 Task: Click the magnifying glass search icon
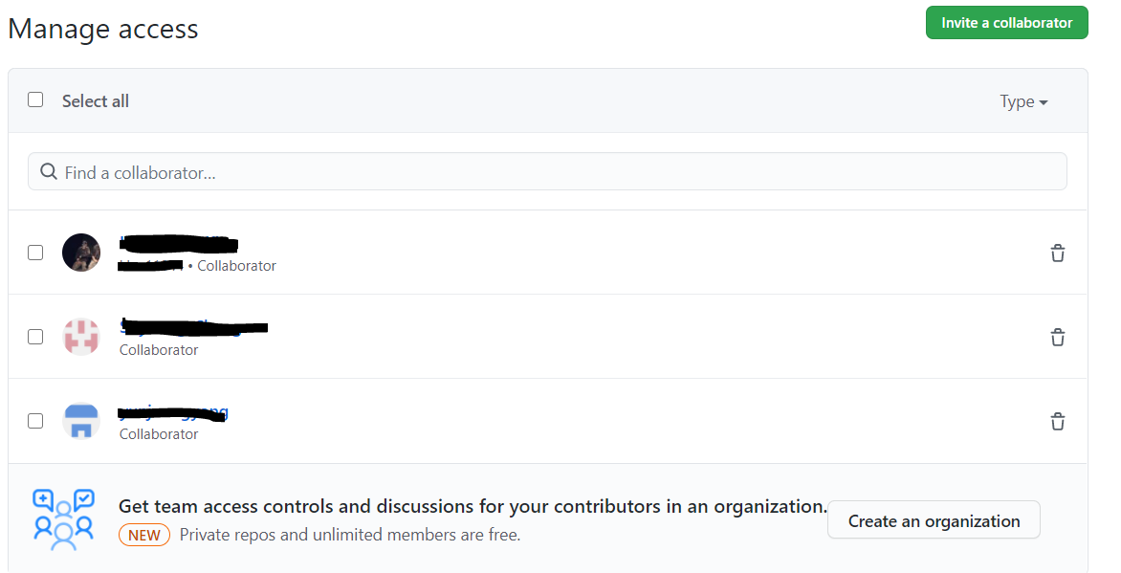(x=49, y=172)
